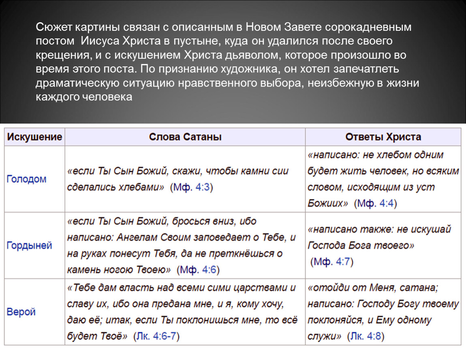Click the quote «если Ты Сын Божий, скажи, чтобы камни
The image size is (466, 350).
click(178, 179)
